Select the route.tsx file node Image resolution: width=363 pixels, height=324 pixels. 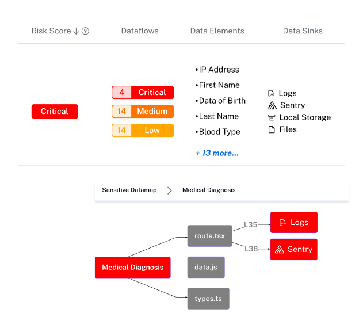coord(209,236)
